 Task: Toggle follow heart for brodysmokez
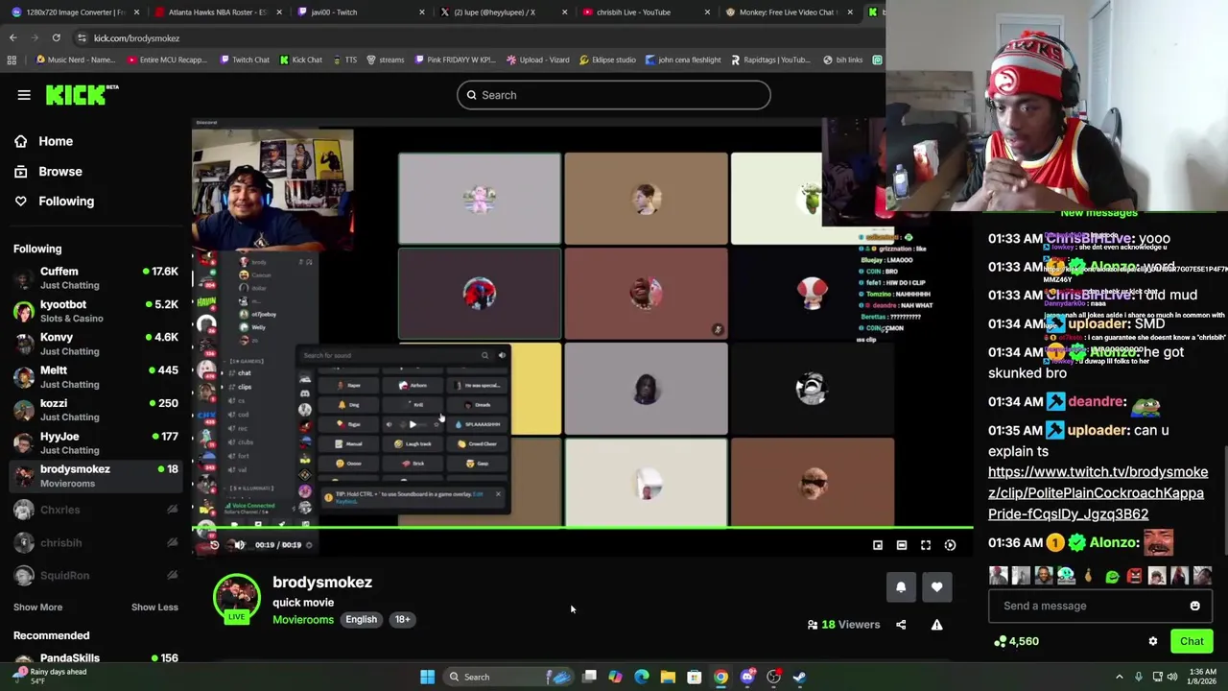coord(937,587)
